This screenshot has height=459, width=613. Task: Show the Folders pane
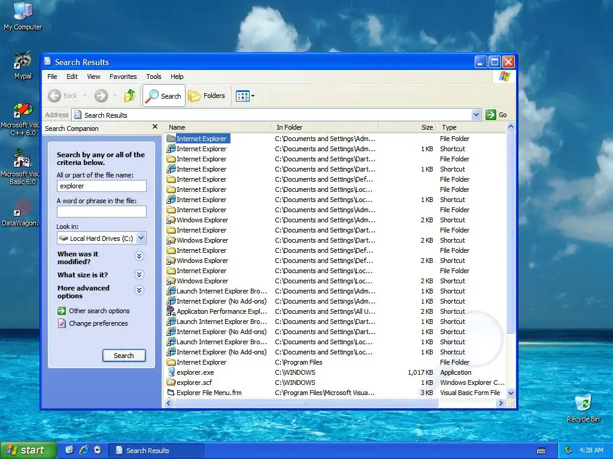(207, 96)
